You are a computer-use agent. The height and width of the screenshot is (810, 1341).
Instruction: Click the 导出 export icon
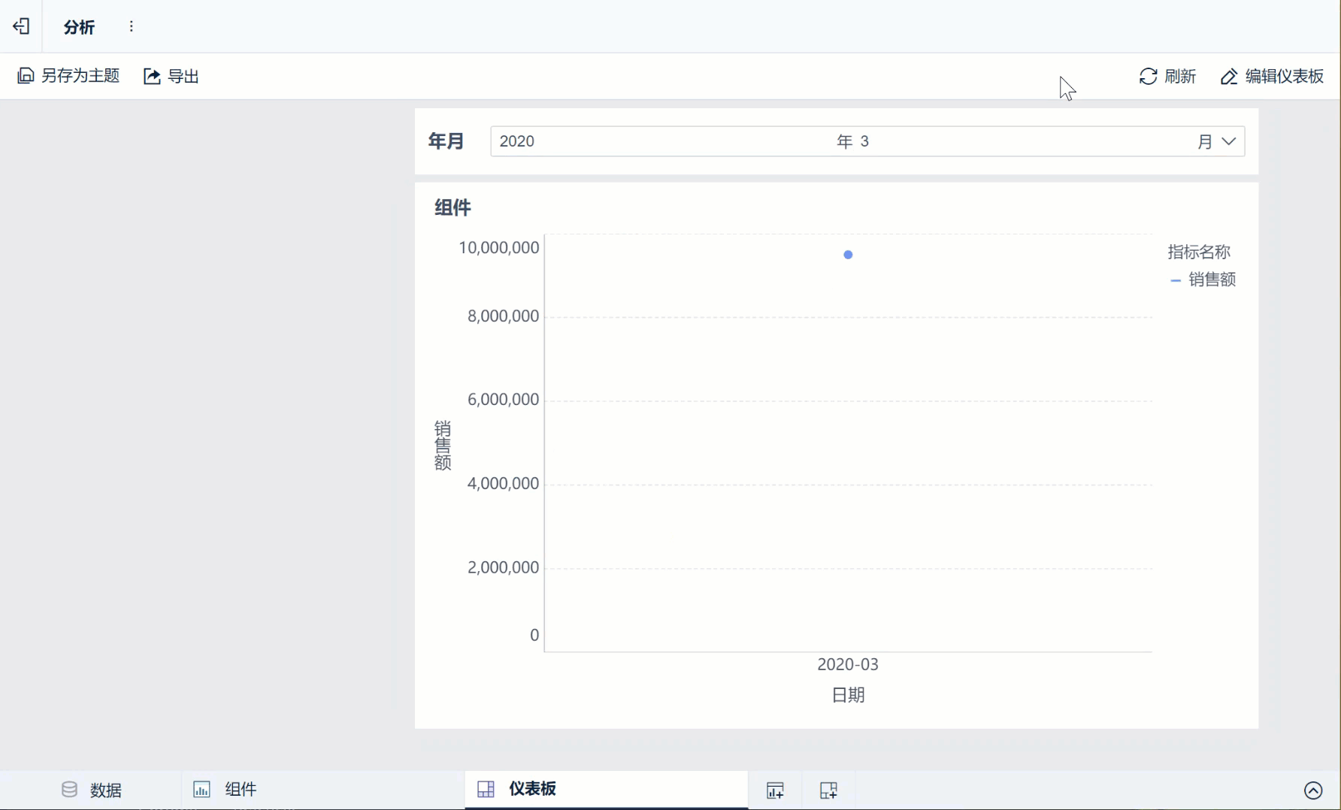[x=152, y=76]
